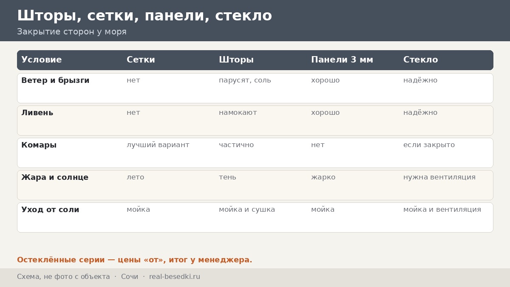Click 'хорошо' in the Ливень row
This screenshot has height=287, width=510.
[326, 113]
